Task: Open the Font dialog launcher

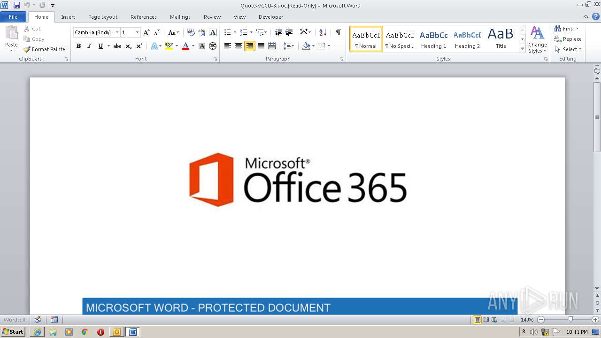Action: click(x=216, y=59)
